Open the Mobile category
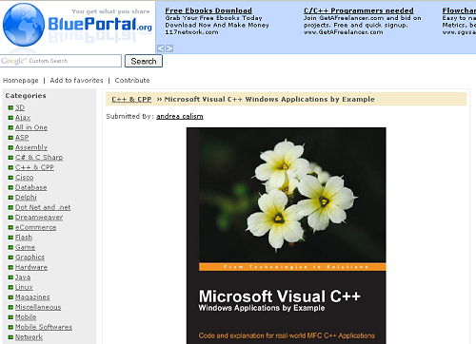The height and width of the screenshot is (344, 476). coord(26,317)
